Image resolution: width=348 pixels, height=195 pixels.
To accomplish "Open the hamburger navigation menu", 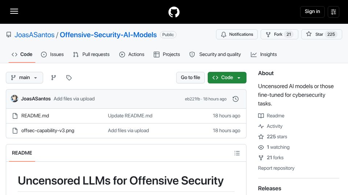I will click(14, 12).
